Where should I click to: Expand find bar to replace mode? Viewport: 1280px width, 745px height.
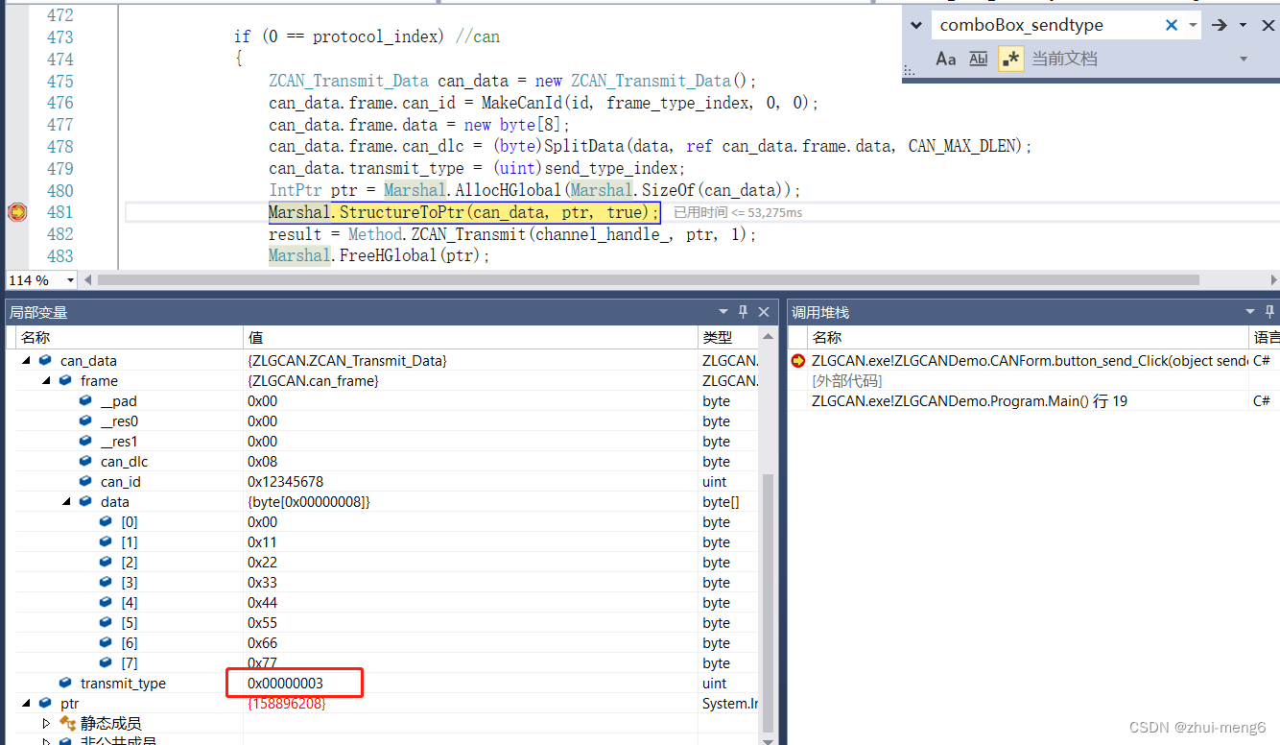click(915, 25)
